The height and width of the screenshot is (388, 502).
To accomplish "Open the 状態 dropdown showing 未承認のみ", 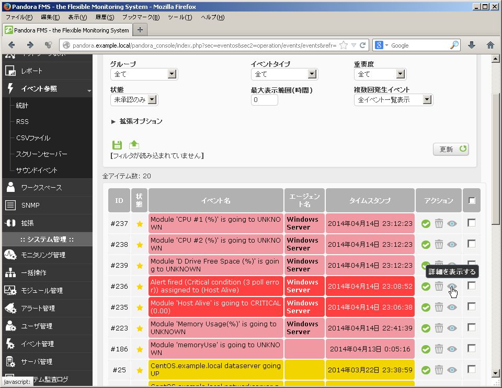I will click(x=134, y=100).
